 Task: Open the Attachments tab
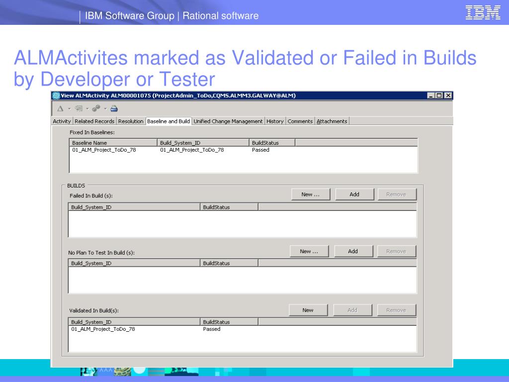pos(332,121)
